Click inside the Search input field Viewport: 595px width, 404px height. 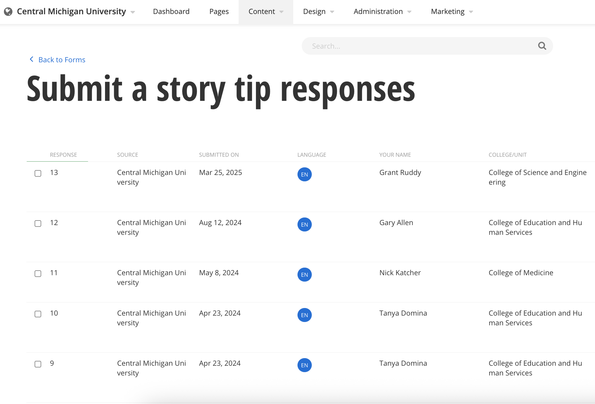pyautogui.click(x=395, y=46)
